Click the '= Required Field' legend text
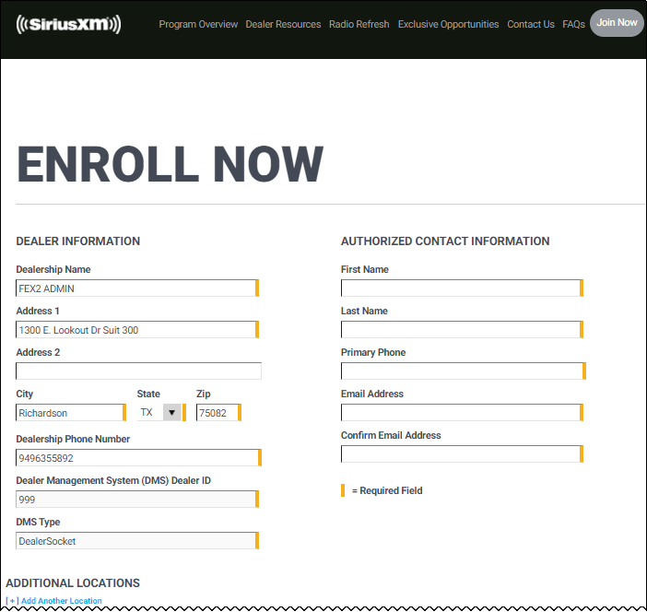The image size is (647, 612). tap(386, 490)
